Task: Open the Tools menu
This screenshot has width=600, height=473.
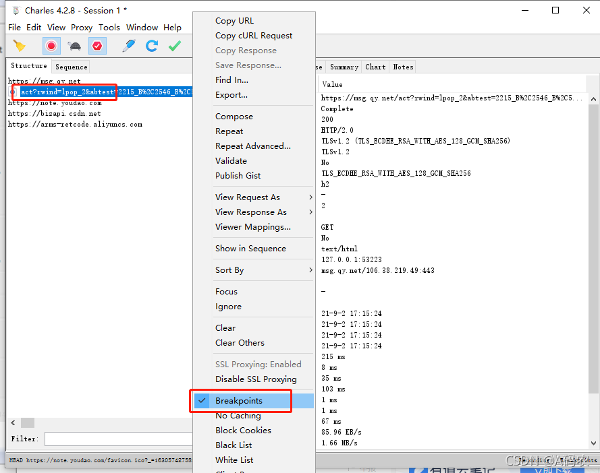Action: tap(109, 28)
